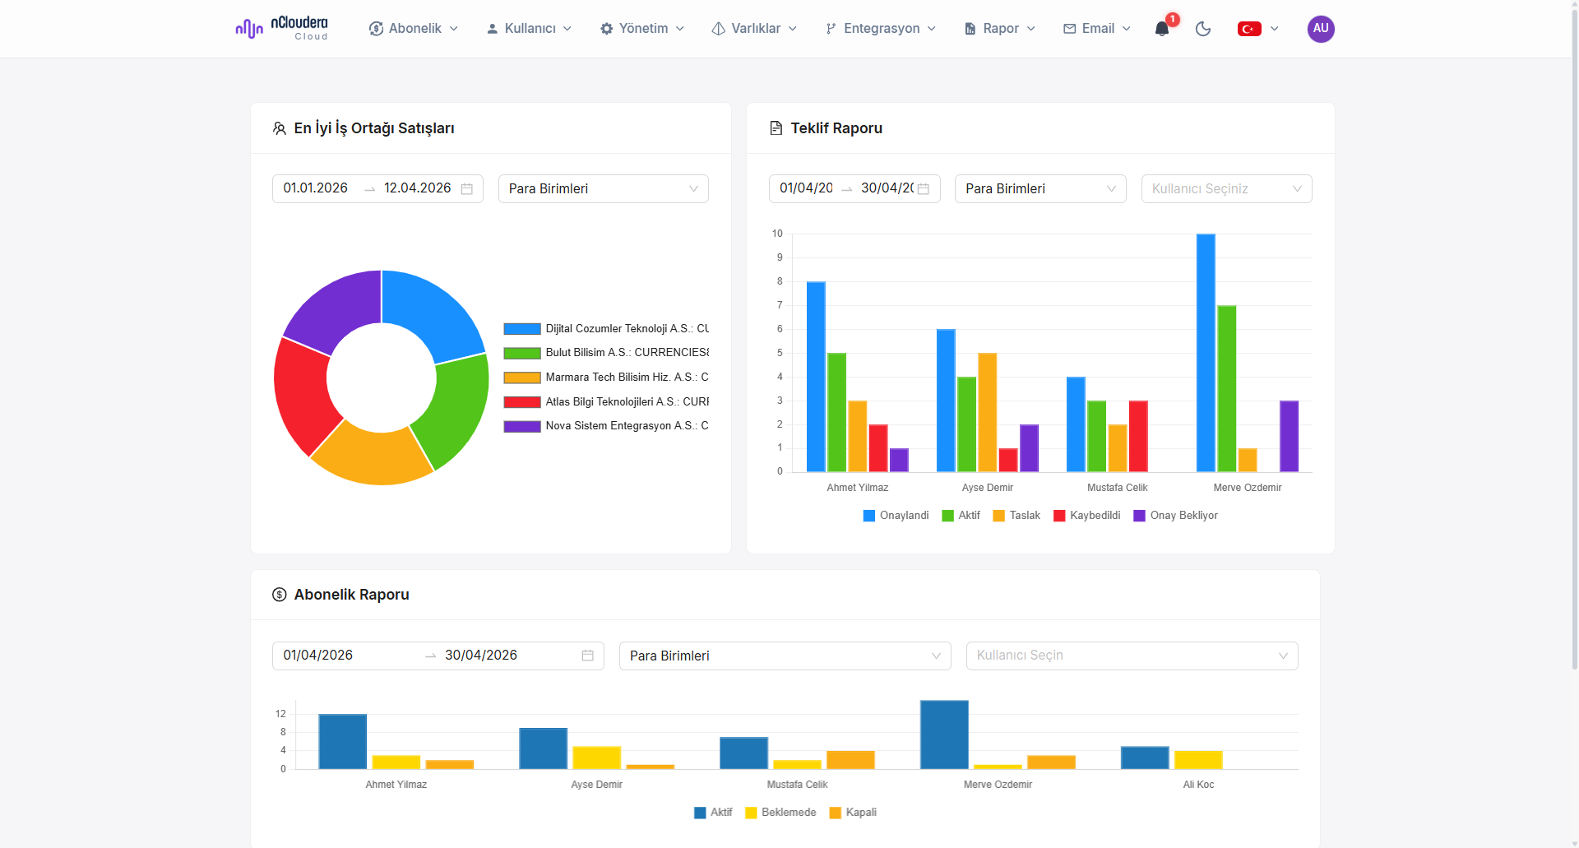Open the Rapor menu
Screen dimensions: 1579x848
999,29
